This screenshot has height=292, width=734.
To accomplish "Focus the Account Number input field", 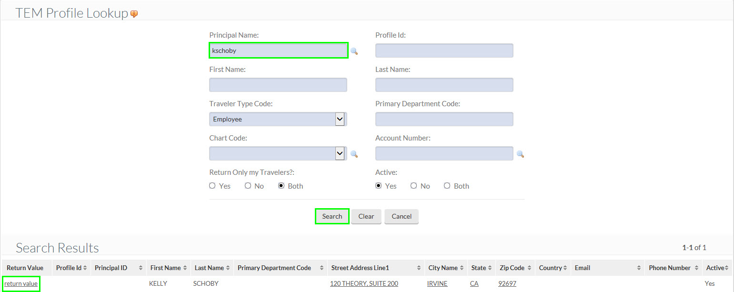I will click(x=444, y=153).
